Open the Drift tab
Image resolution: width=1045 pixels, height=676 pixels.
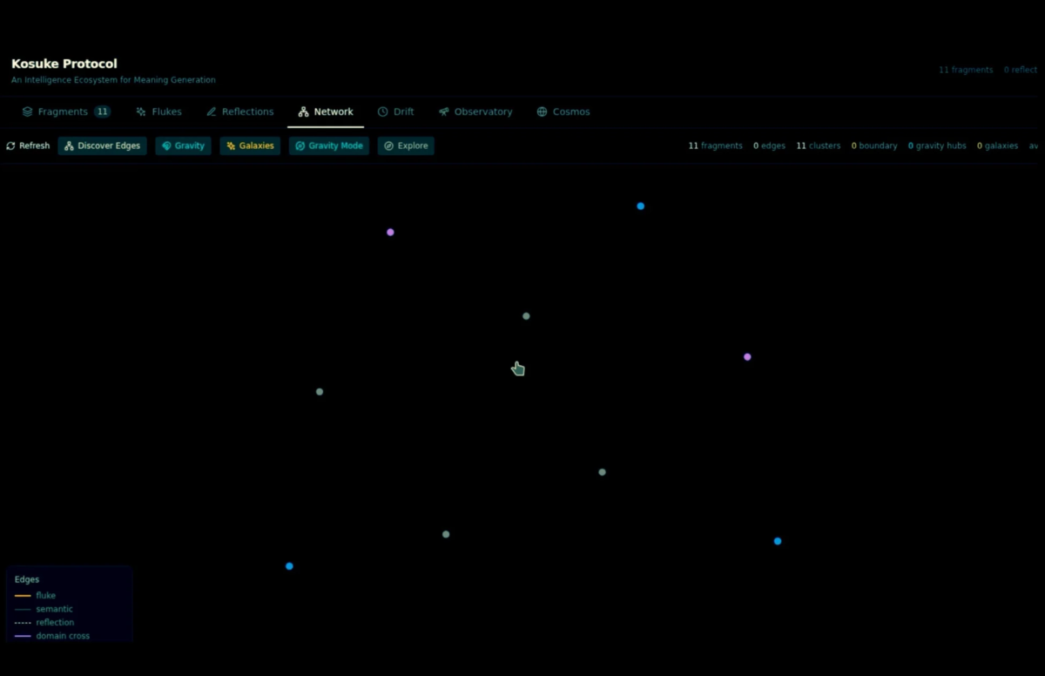tap(396, 112)
